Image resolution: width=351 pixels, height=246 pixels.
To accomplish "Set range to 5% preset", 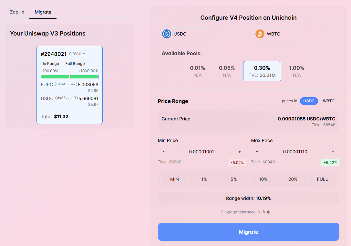I will 234,179.
